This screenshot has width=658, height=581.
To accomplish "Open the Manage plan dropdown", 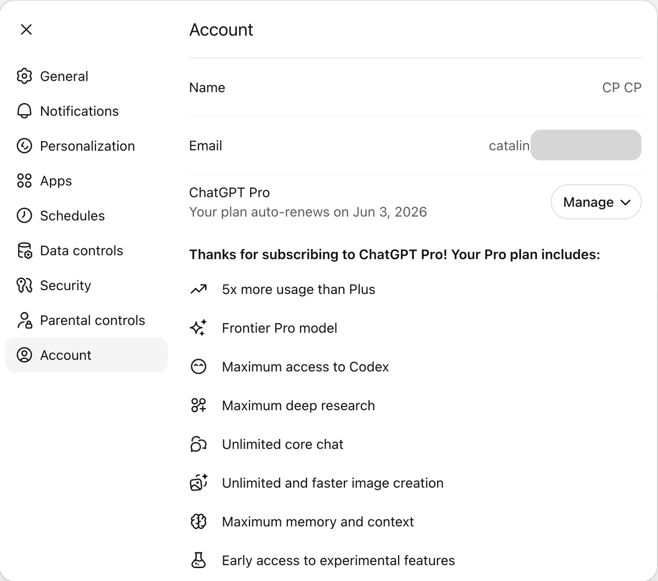I will tap(596, 202).
